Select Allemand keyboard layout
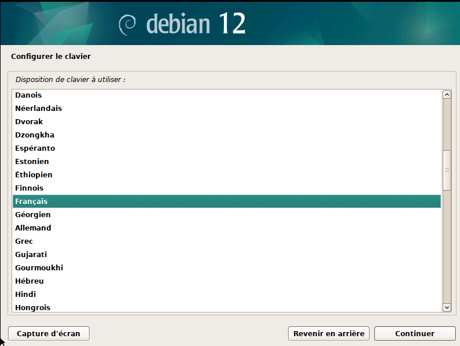Viewport: 460px width, 346px height. pos(226,228)
